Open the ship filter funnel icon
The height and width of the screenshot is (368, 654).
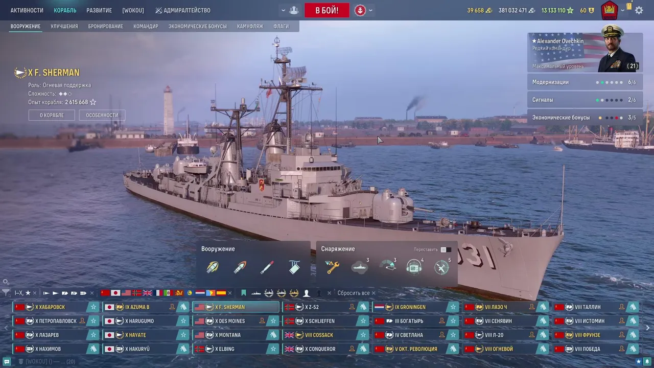pos(6,293)
